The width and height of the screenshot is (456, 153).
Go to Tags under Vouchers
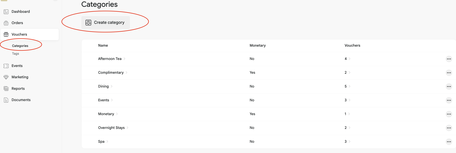tap(16, 54)
